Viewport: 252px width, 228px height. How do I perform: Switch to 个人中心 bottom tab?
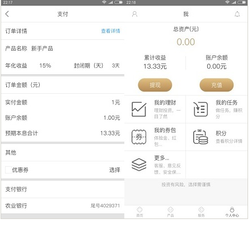point(232,212)
